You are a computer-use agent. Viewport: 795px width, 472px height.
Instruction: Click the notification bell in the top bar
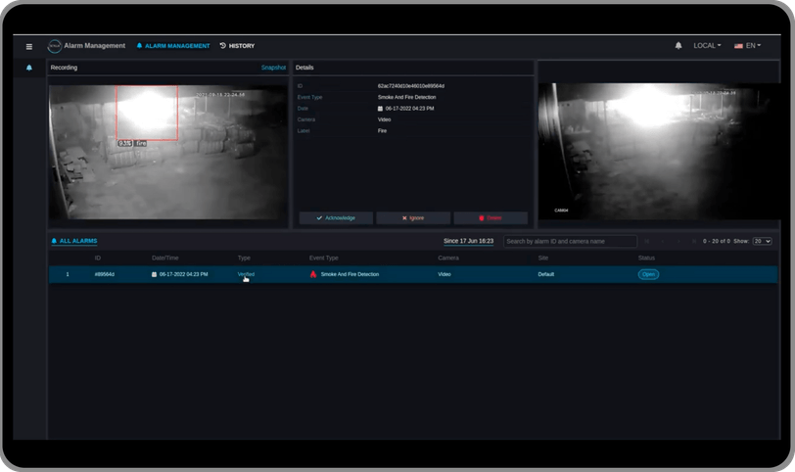[678, 46]
